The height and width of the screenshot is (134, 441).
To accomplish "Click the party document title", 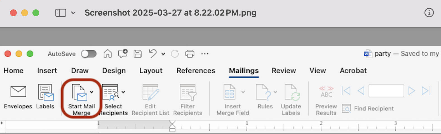I will 383,54.
